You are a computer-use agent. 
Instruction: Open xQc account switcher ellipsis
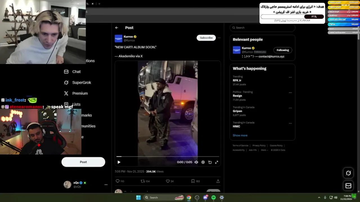click(106, 185)
